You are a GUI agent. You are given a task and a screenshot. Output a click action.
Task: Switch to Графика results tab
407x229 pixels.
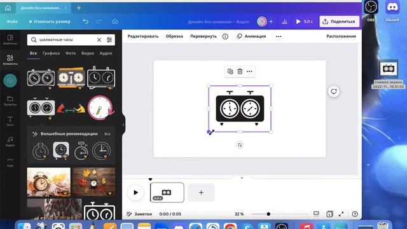click(51, 53)
